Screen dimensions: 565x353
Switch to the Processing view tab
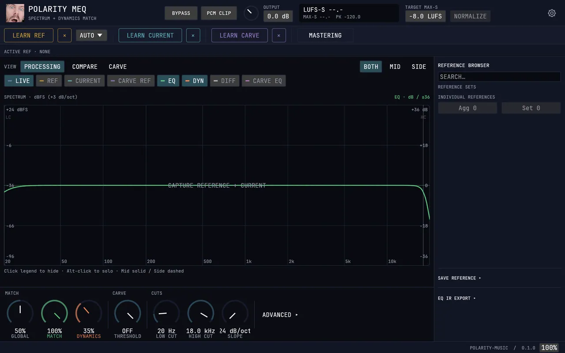(x=42, y=67)
